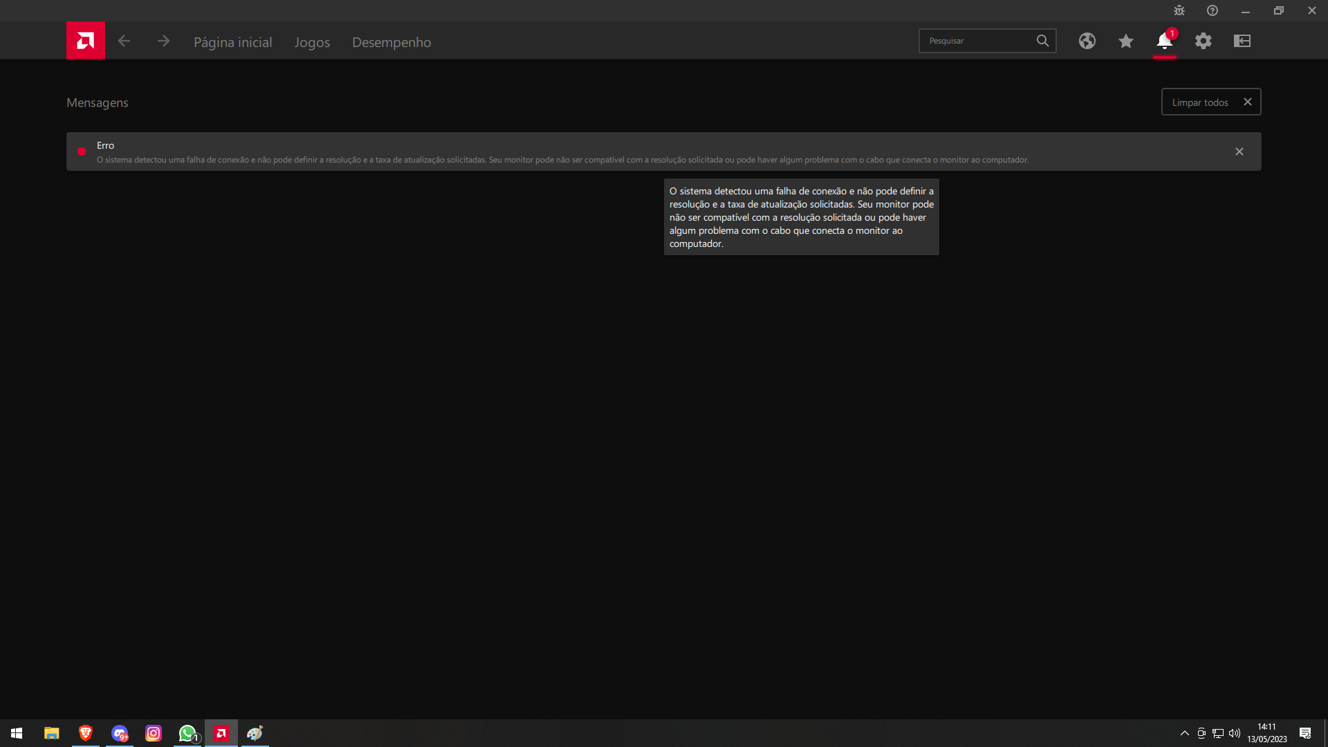Open Instagram from taskbar
Image resolution: width=1328 pixels, height=747 pixels.
(154, 733)
